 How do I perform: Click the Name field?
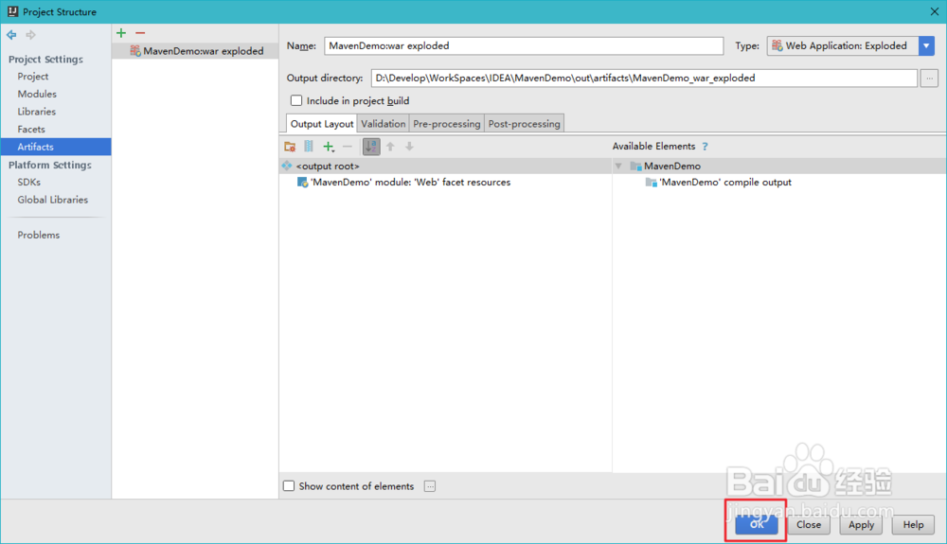pos(524,45)
